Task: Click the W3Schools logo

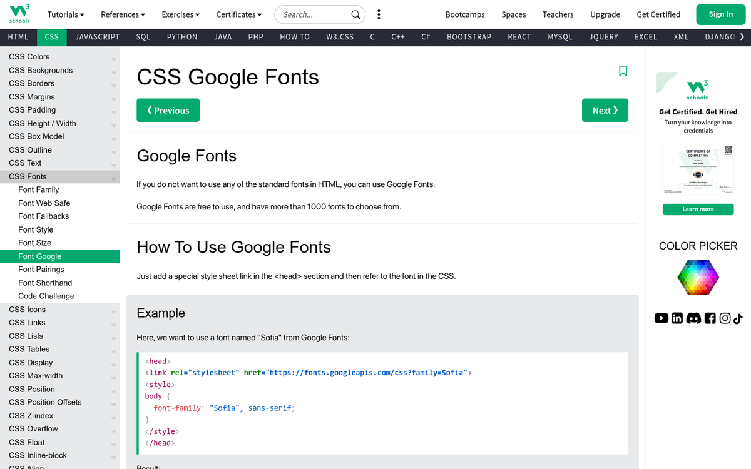Action: coord(19,14)
